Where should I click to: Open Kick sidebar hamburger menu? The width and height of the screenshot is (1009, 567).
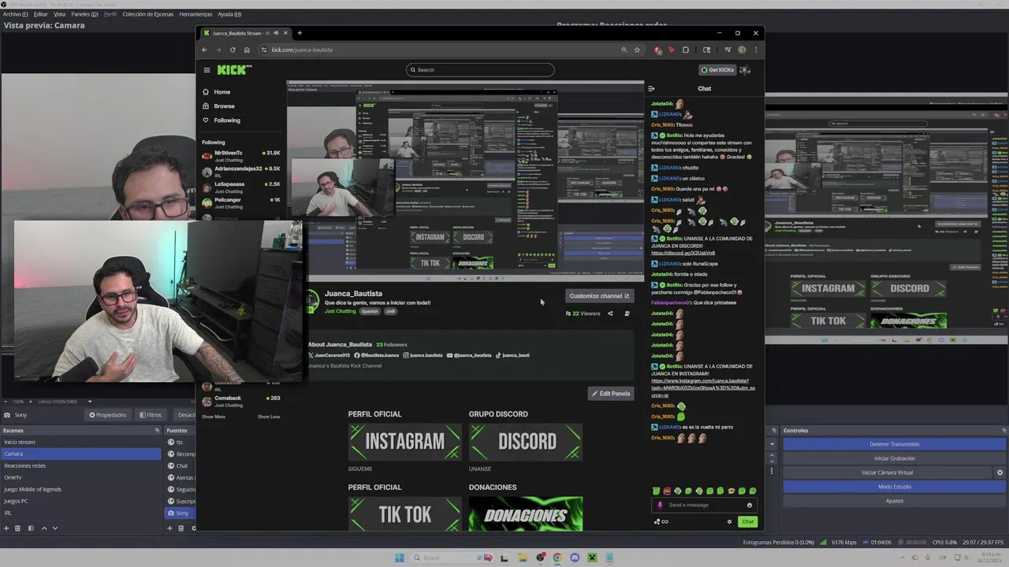click(x=207, y=70)
